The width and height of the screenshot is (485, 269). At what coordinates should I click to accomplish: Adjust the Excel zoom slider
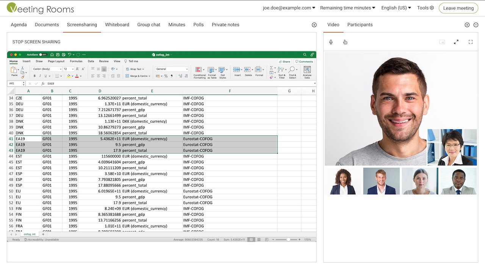point(288,239)
